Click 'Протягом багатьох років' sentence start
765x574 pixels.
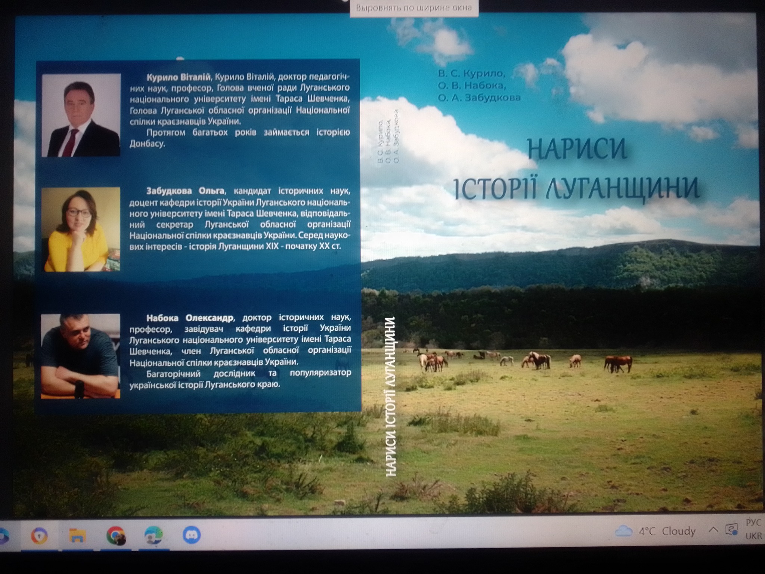pos(202,133)
